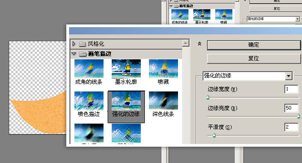302x163 pixels.
Task: Click the 边缘宽度 slider handle
Action: click(208, 97)
